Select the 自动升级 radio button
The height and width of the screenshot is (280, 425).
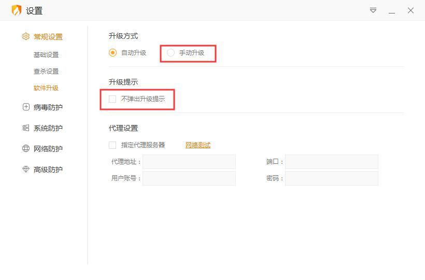click(x=113, y=52)
